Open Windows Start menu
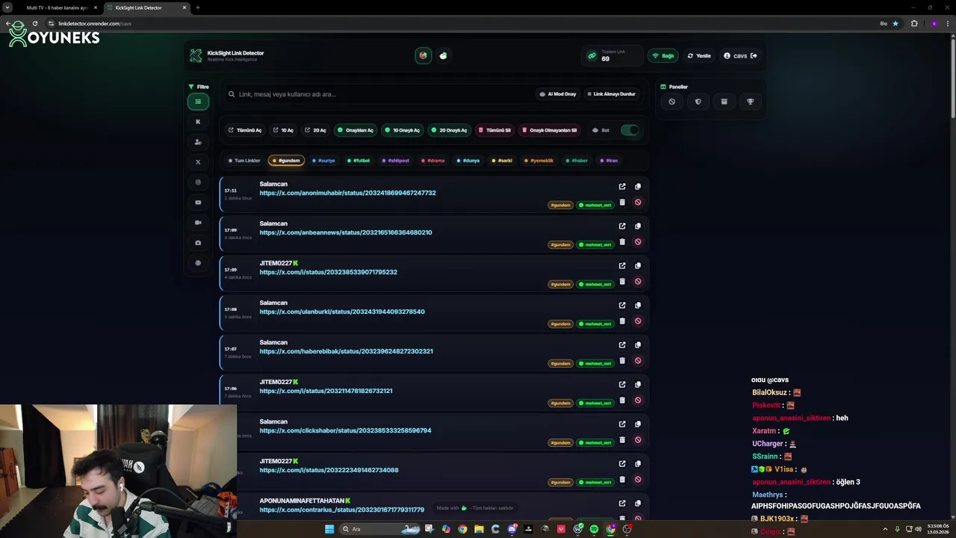Viewport: 956px width, 538px height. click(x=329, y=529)
